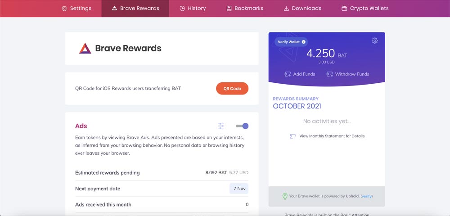Image resolution: width=450 pixels, height=216 pixels.
Task: Click the Brave Rewards triangle logo
Action: coord(85,48)
